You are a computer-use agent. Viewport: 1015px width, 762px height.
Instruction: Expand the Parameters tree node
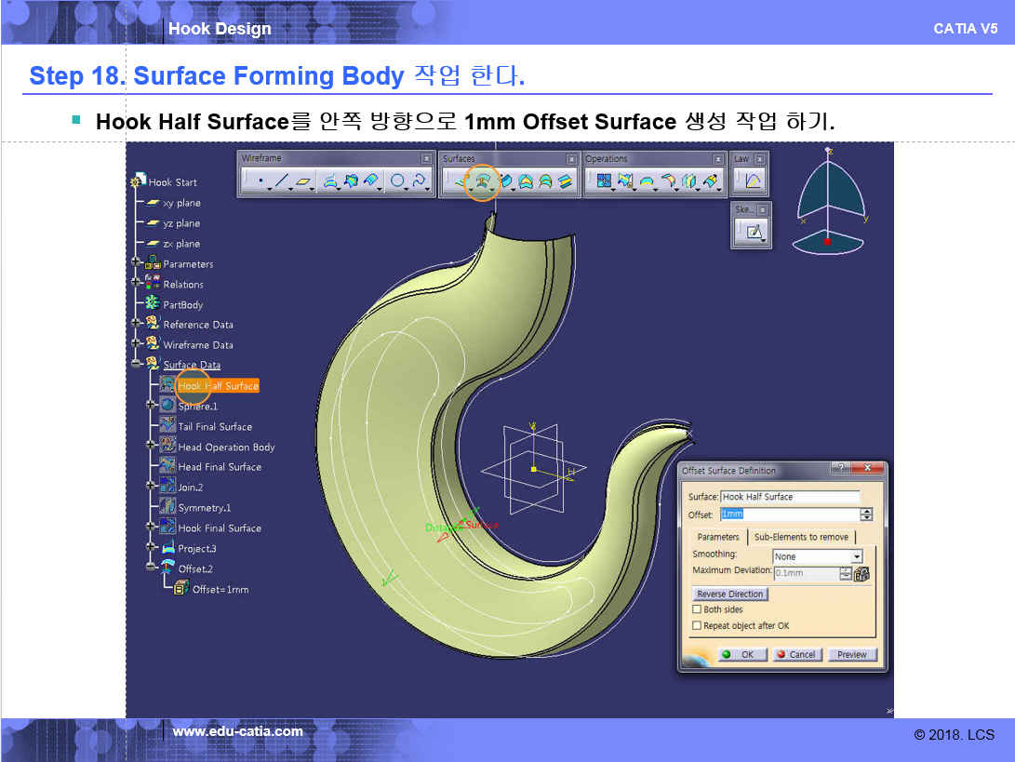click(138, 264)
